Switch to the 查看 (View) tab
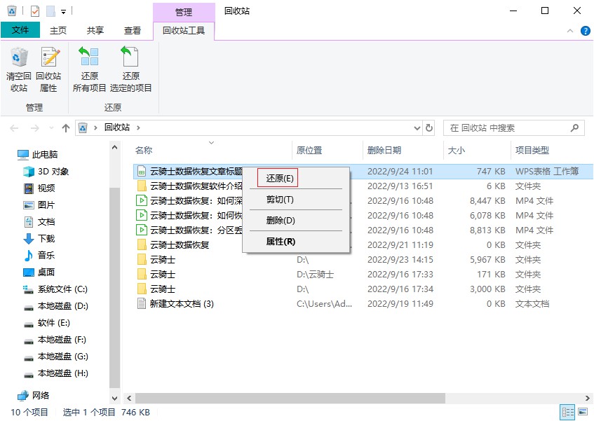Viewport: 594px width, 421px height. tap(133, 31)
